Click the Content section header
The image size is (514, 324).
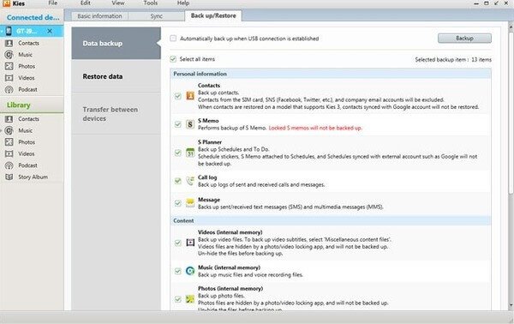coord(331,220)
